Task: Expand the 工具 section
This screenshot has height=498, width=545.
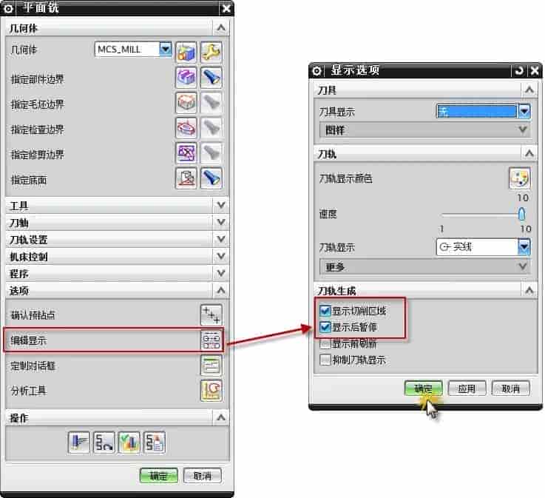Action: tap(220, 205)
